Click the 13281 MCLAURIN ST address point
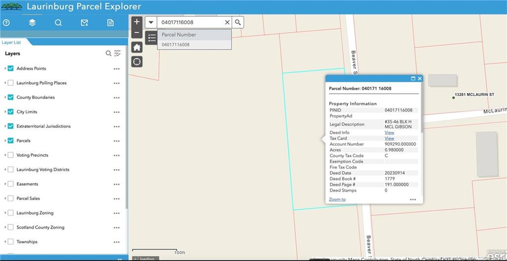This screenshot has width=507, height=261. 454,98
